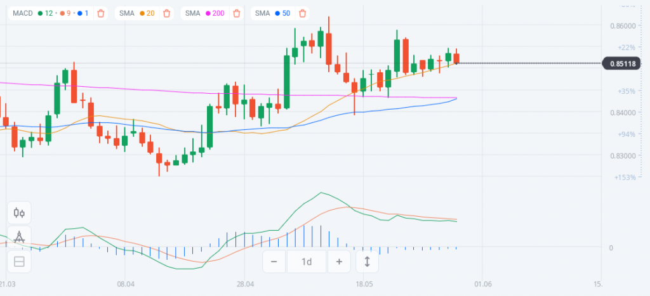
Task: Remove the SMA 200 indicator
Action: pyautogui.click(x=236, y=13)
